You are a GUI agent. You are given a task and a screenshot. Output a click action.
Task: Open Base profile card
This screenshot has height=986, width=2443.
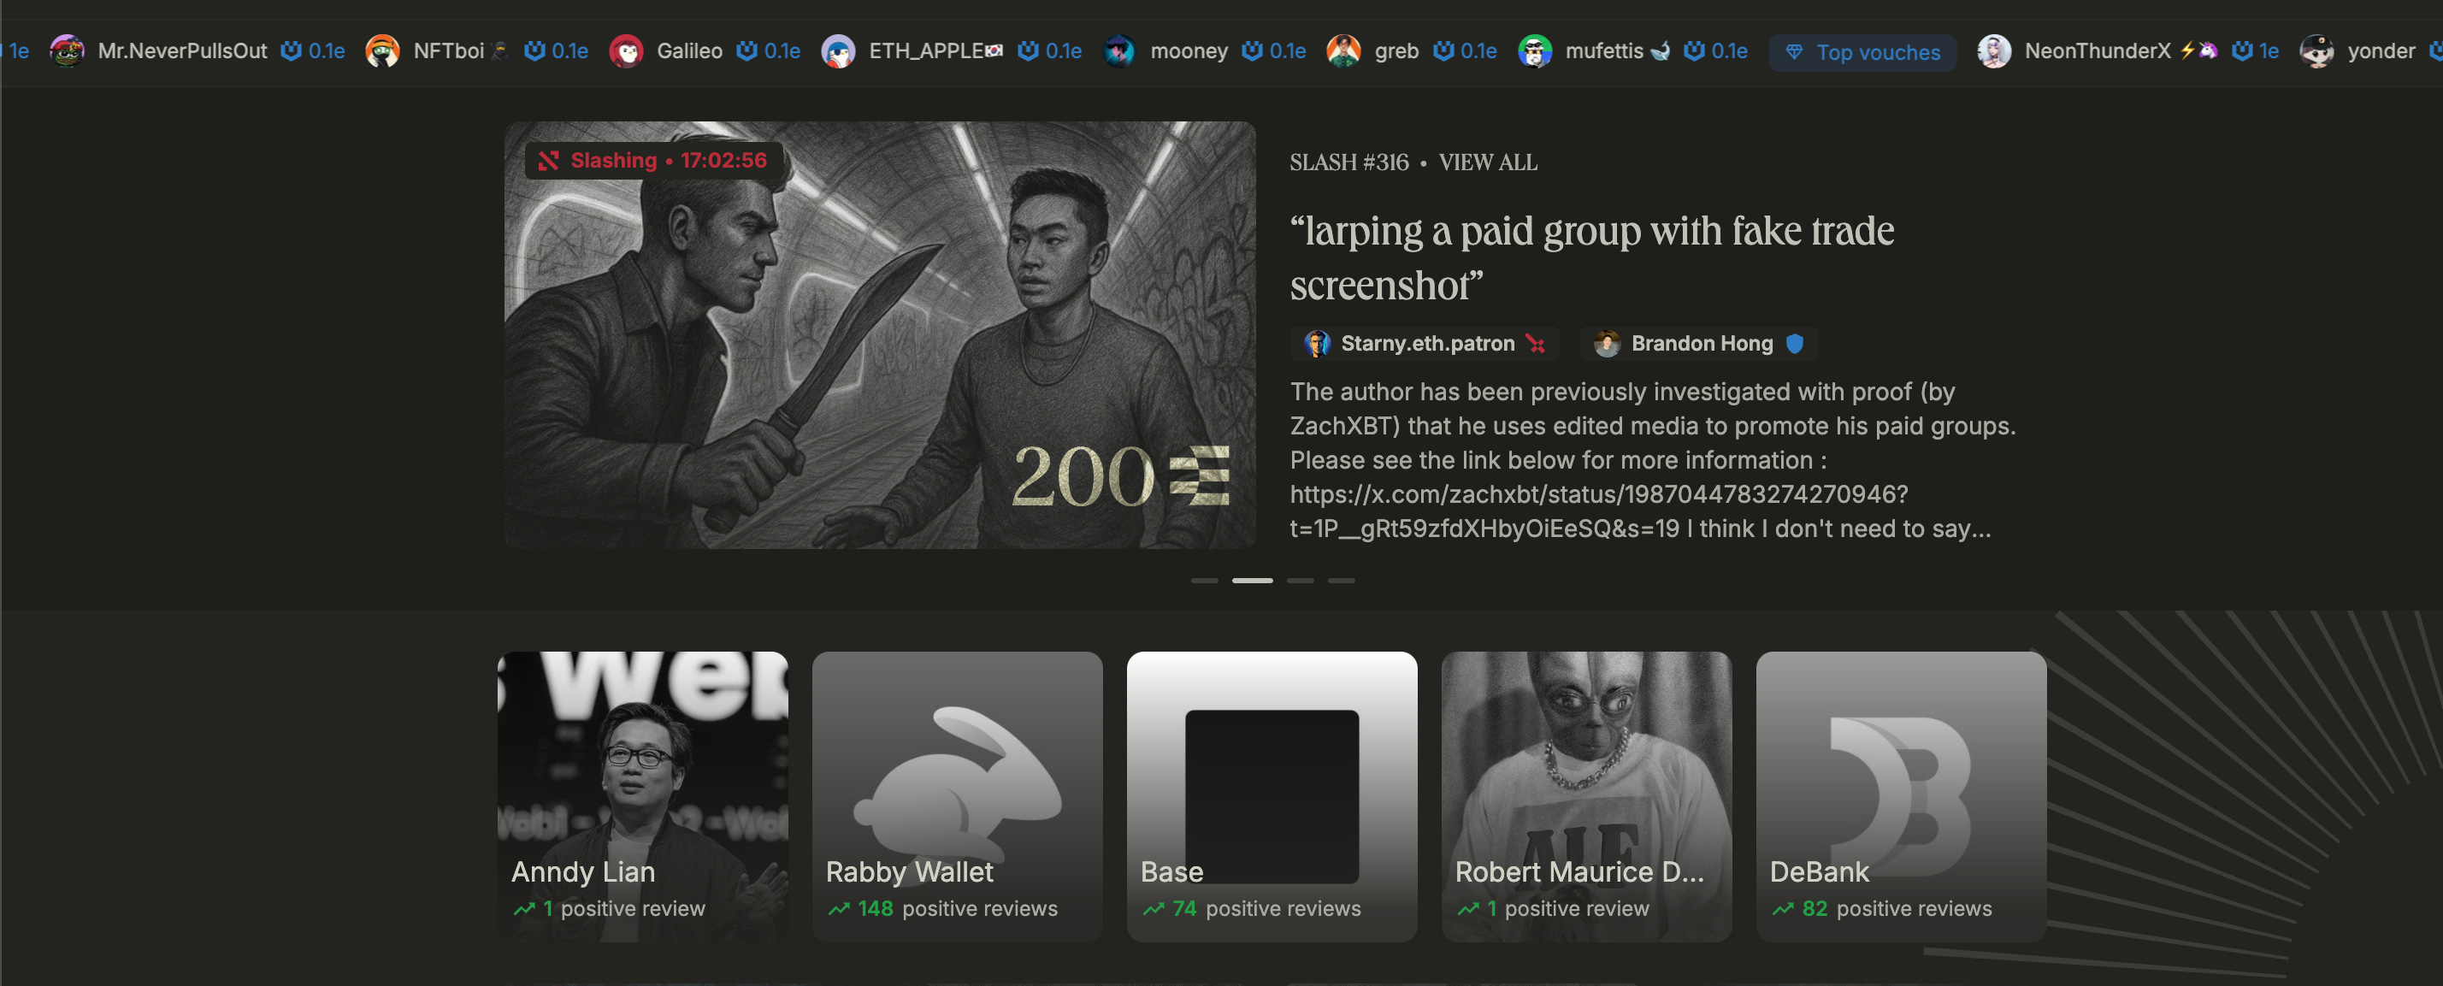coord(1272,796)
